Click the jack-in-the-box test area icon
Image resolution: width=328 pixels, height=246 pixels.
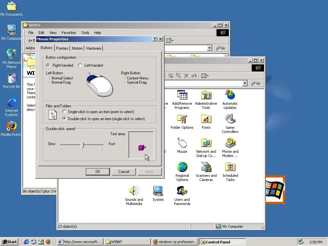click(142, 148)
